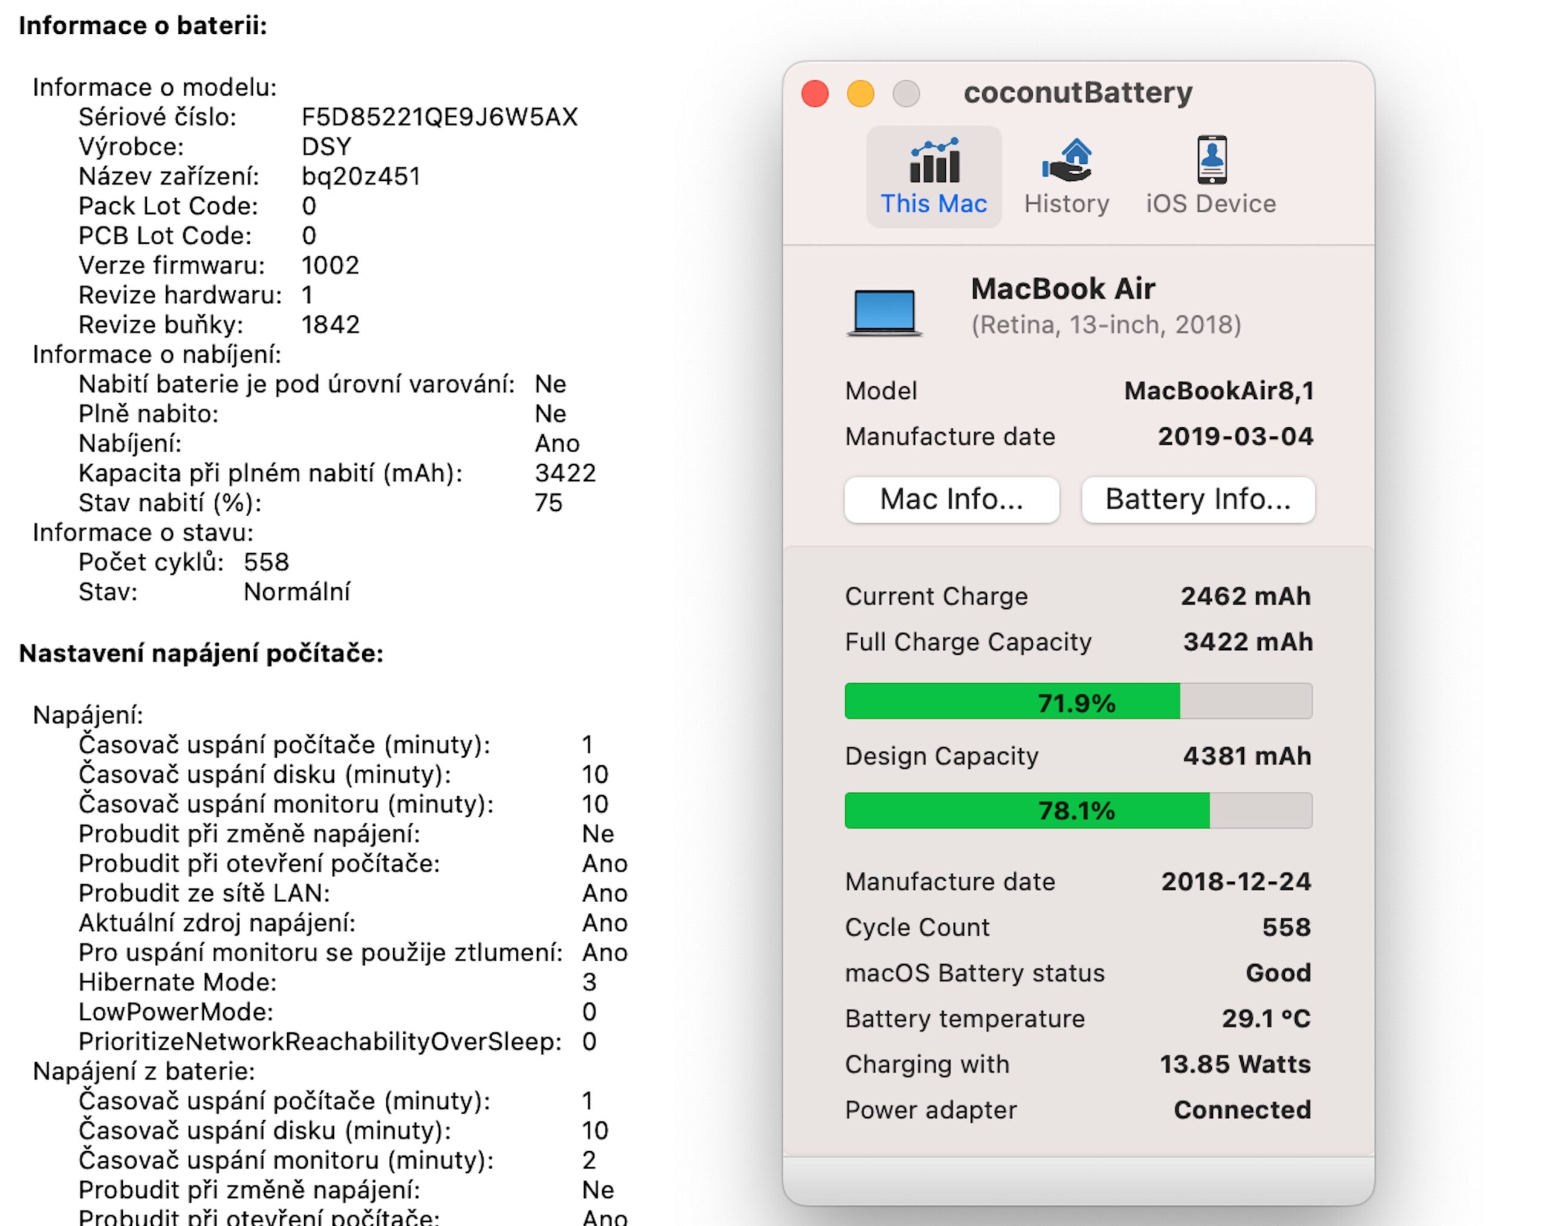Viewport: 1548px width, 1226px height.
Task: Open the Battery Info... dialog
Action: (1198, 499)
